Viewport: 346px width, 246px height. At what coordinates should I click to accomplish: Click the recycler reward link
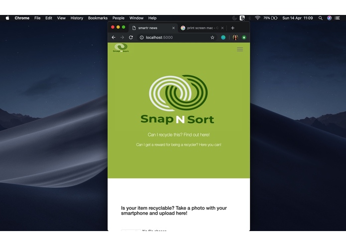pyautogui.click(x=179, y=145)
